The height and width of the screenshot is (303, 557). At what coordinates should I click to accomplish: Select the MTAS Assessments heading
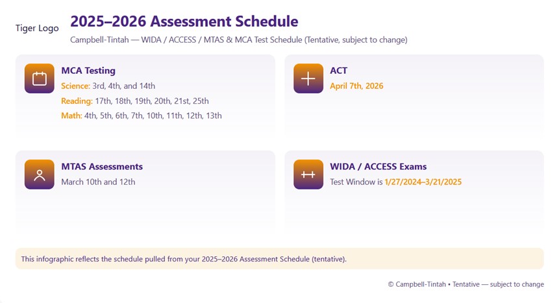(x=102, y=167)
